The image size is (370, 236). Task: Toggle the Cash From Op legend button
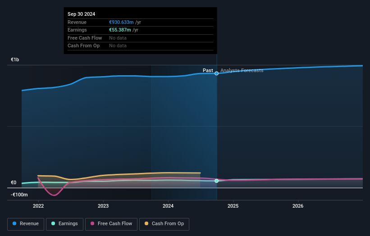[164, 224]
